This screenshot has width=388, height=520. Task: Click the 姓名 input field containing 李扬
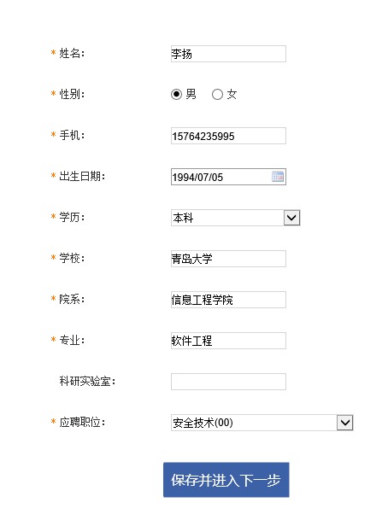pyautogui.click(x=228, y=54)
